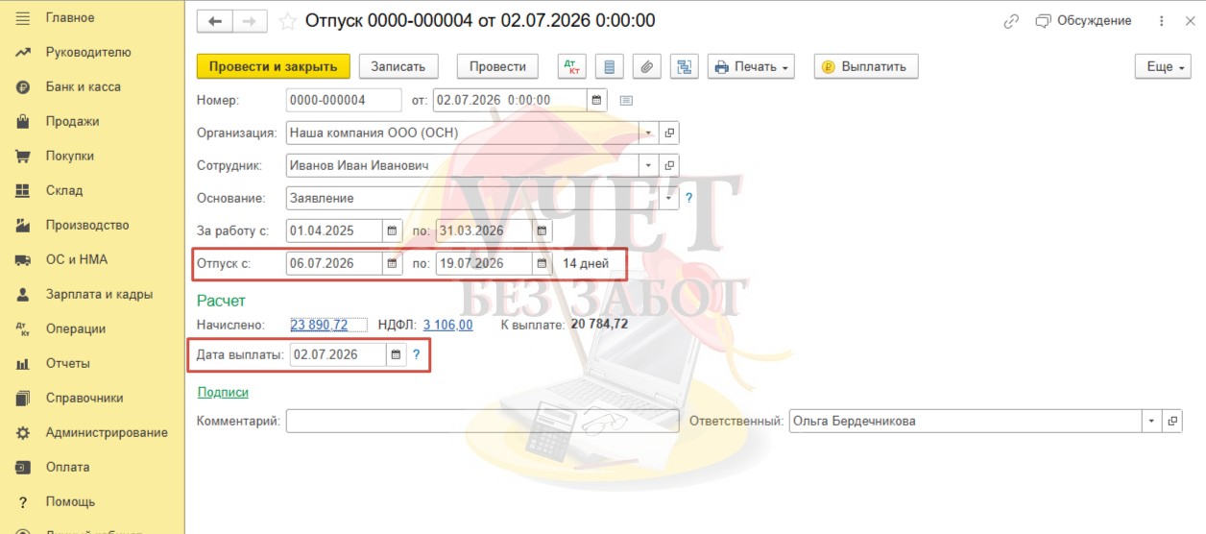Click the Покупки cart icon
Viewport: 1206px width, 534px height.
[x=23, y=157]
